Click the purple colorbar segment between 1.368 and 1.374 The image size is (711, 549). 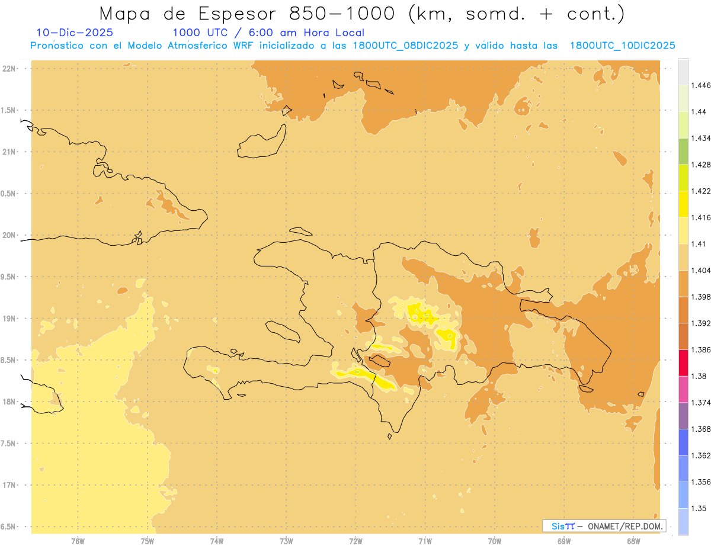[x=683, y=416]
